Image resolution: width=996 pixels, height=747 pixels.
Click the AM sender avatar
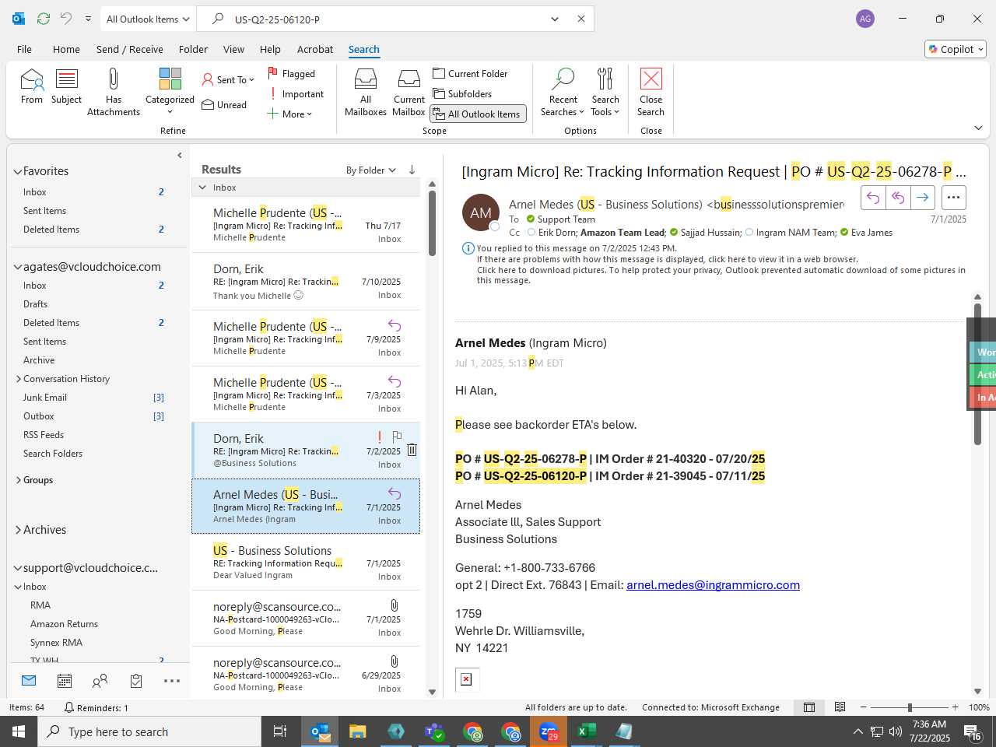click(481, 212)
